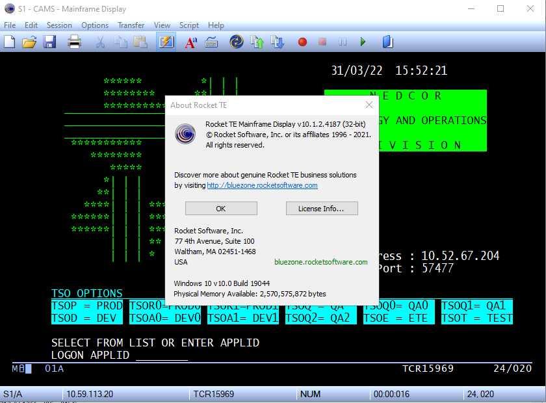Image resolution: width=546 pixels, height=403 pixels.
Task: Run a script with the green play icon
Action: tap(362, 42)
